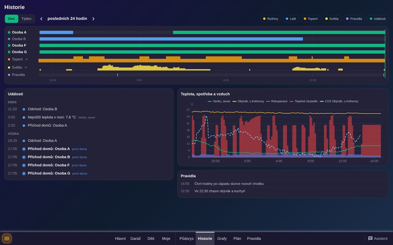Open the Pravidla tab in bottom navigation

click(254, 238)
